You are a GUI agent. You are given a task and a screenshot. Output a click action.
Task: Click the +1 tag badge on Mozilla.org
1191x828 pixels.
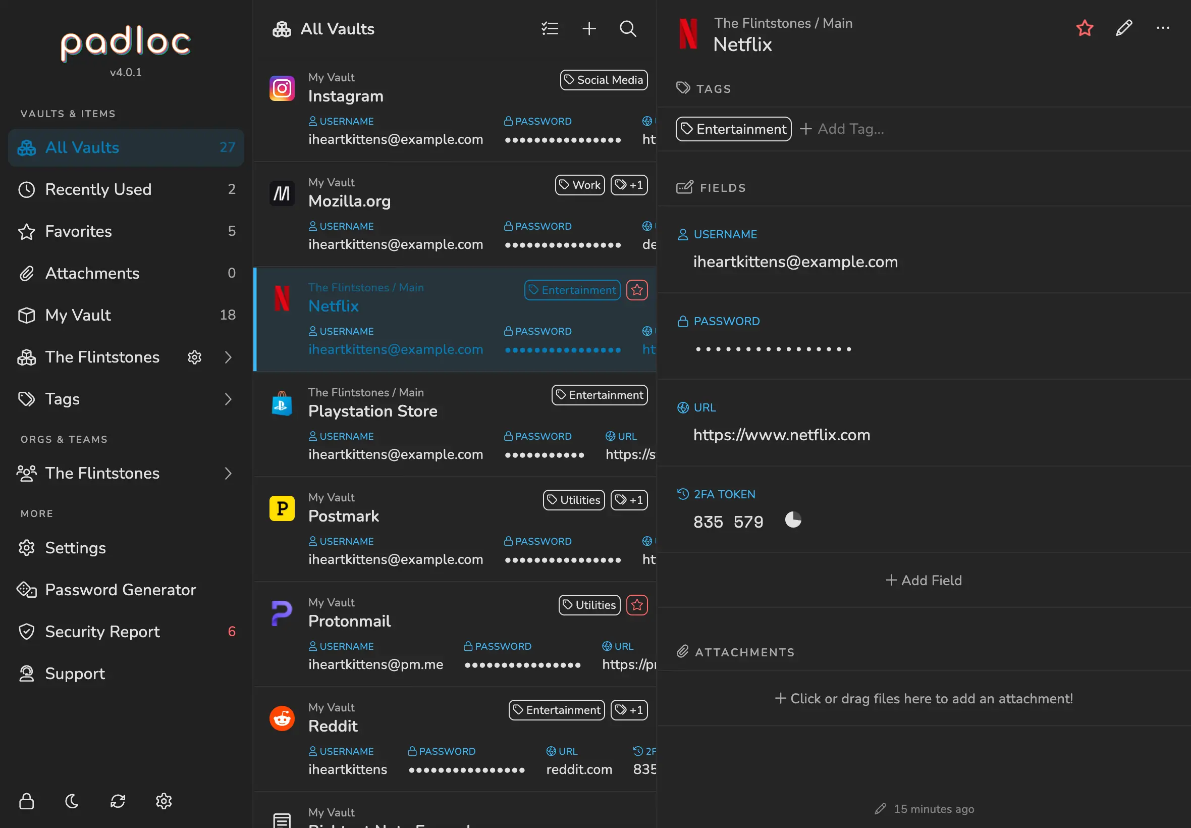[629, 185]
